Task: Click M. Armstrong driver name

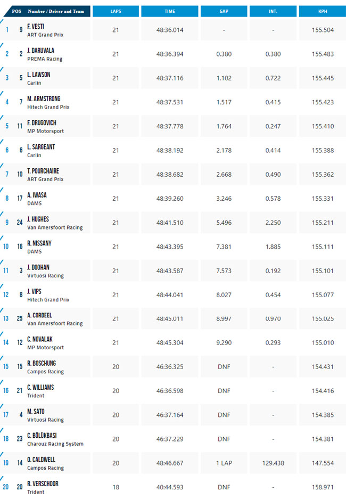Action: pos(44,99)
